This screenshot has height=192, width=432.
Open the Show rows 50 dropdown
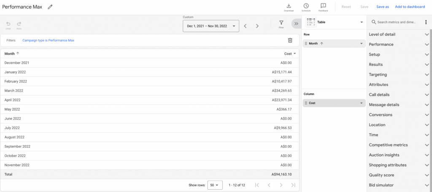pos(215,185)
